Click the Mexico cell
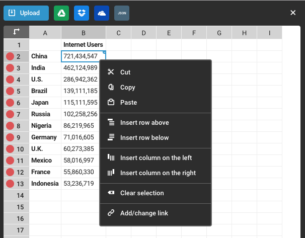Screen dimensions: 305x238 click(x=45, y=161)
